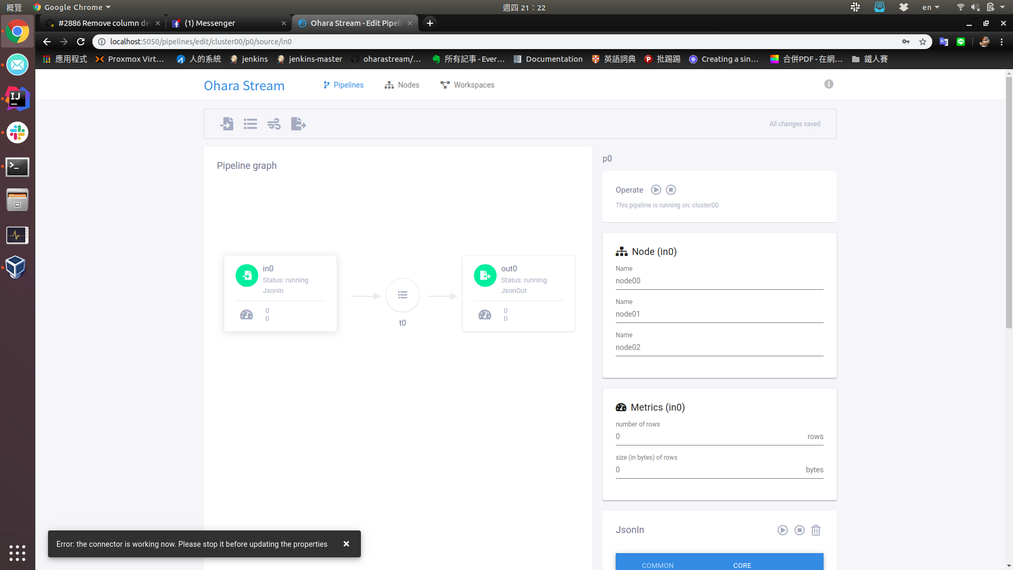Viewport: 1013px width, 570px height.
Task: Open the LINE extension icon
Action: (961, 42)
